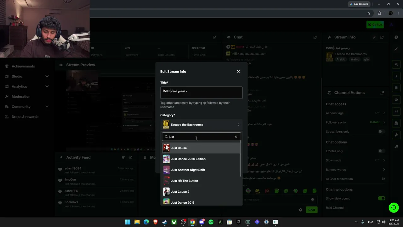Pop out the Activity Feed panel

pyautogui.click(x=131, y=157)
